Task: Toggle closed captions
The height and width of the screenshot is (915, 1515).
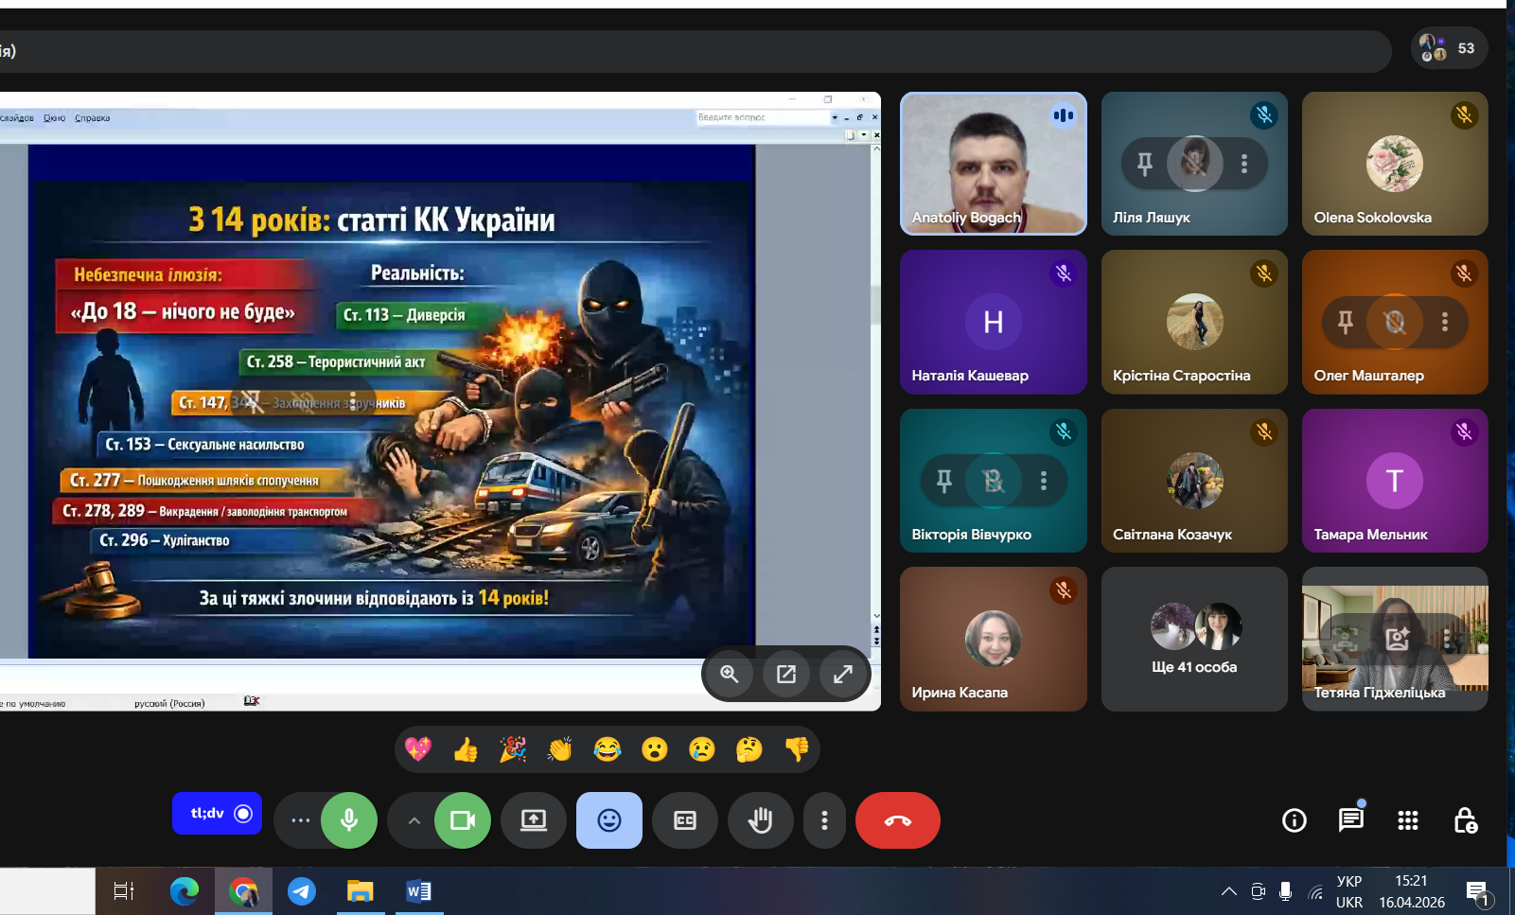Action: [x=685, y=820]
